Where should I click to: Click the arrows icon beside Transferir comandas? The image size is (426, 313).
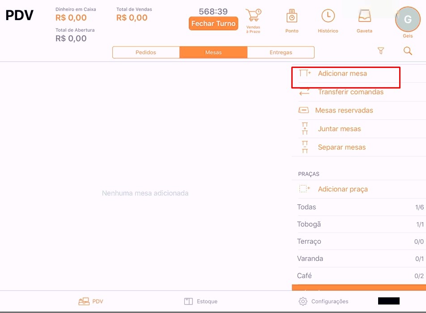click(x=304, y=92)
